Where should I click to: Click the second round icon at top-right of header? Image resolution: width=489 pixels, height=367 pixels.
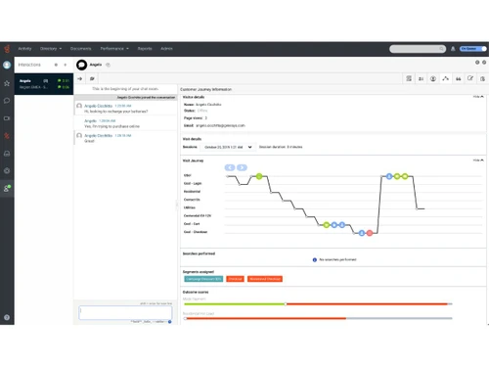(484, 62)
